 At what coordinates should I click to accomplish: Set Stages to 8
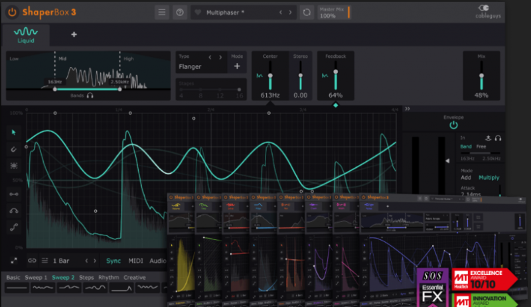(200, 90)
